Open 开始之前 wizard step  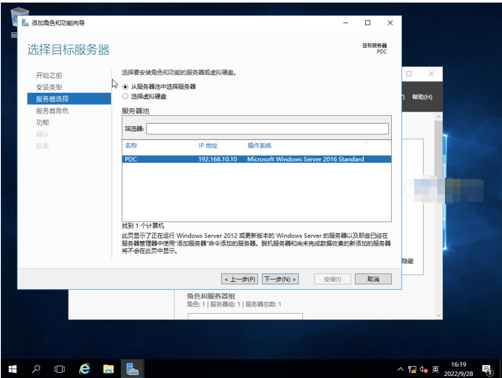[x=49, y=76]
